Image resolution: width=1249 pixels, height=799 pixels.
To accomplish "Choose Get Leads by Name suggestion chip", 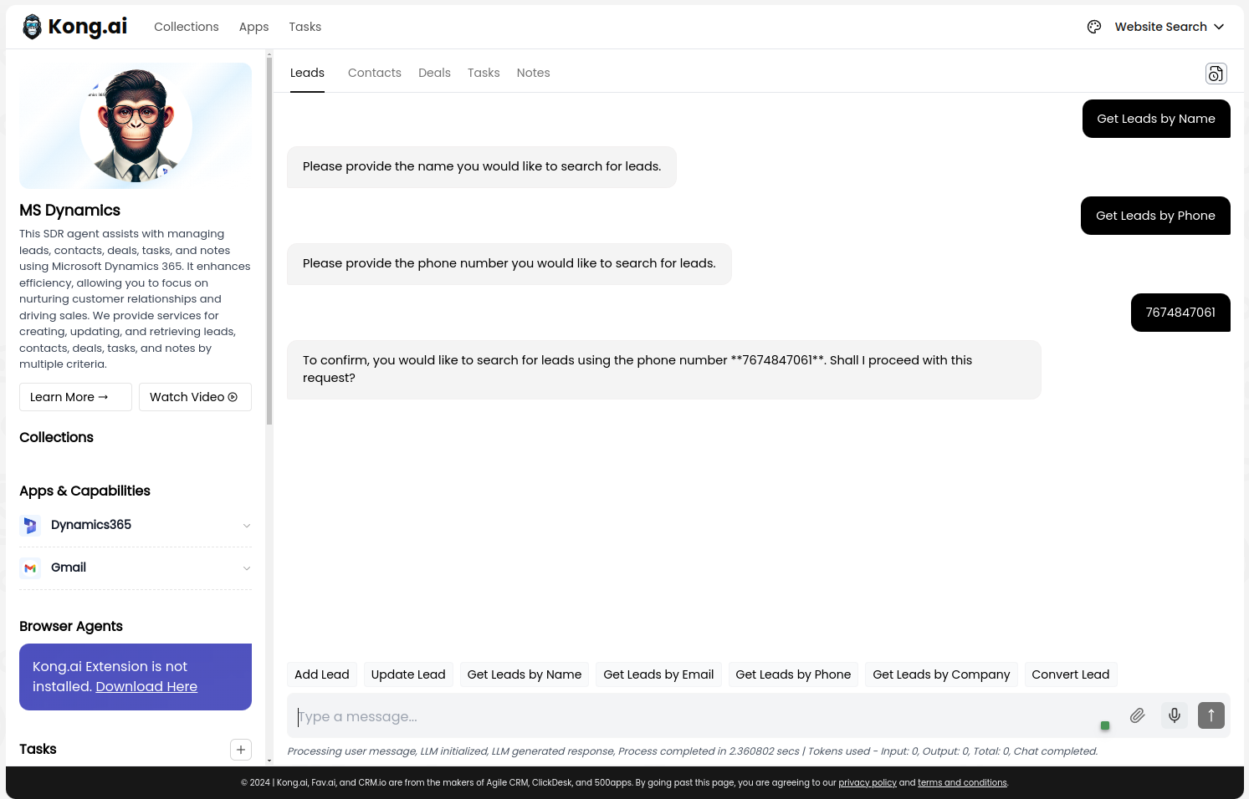I will pos(525,674).
